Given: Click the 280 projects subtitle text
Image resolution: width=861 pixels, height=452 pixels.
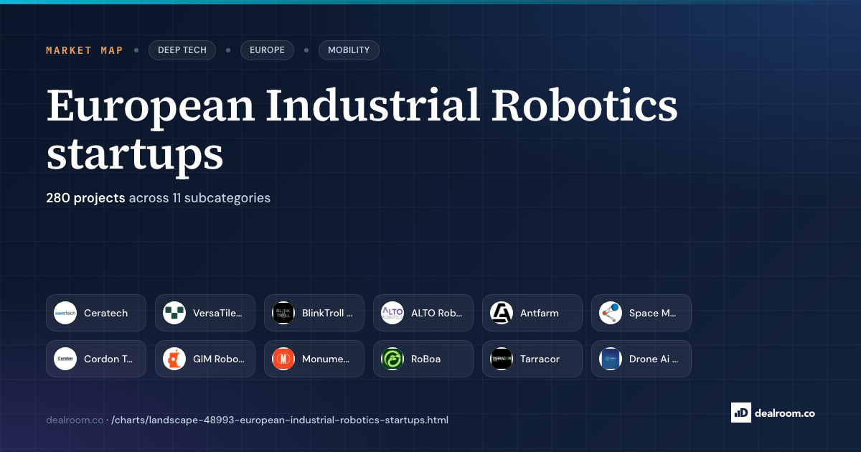Looking at the screenshot, I should pos(158,198).
